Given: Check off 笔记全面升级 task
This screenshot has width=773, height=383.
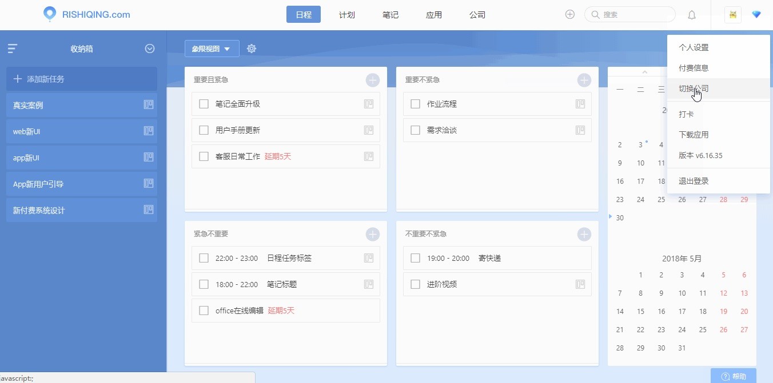Looking at the screenshot, I should tap(204, 104).
